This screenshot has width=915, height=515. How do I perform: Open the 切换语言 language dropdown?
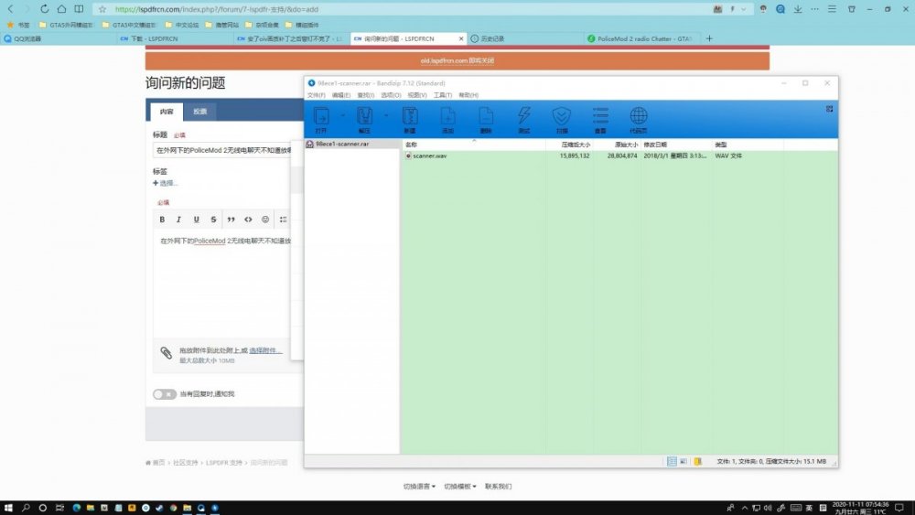[x=419, y=487]
